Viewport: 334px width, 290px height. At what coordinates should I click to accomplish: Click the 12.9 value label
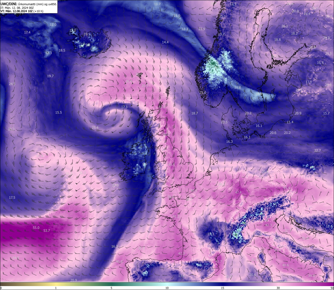point(233,4)
